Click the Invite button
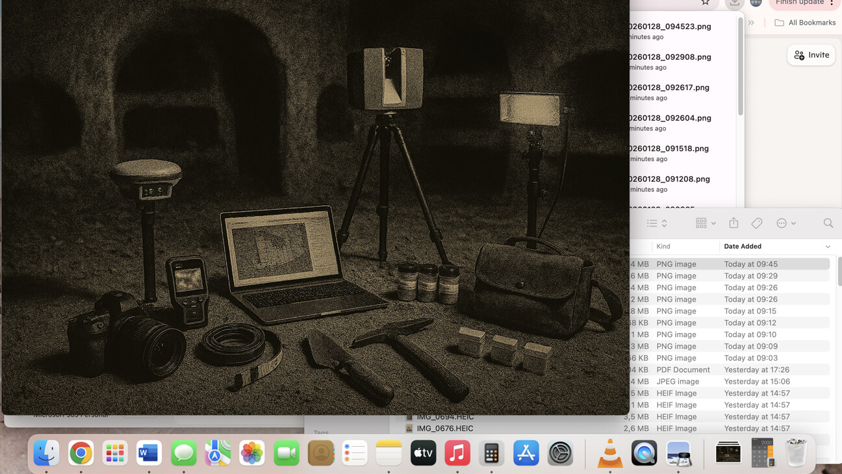Image resolution: width=842 pixels, height=474 pixels. click(811, 55)
